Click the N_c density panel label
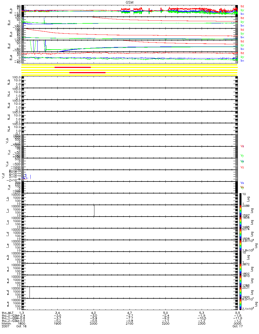 point(8,94)
